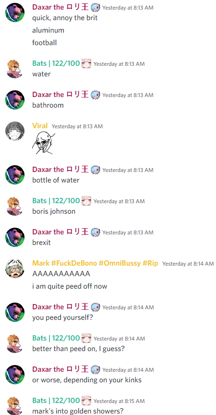
Task: Click Viral's grayscale avatar
Action: (x=15, y=131)
